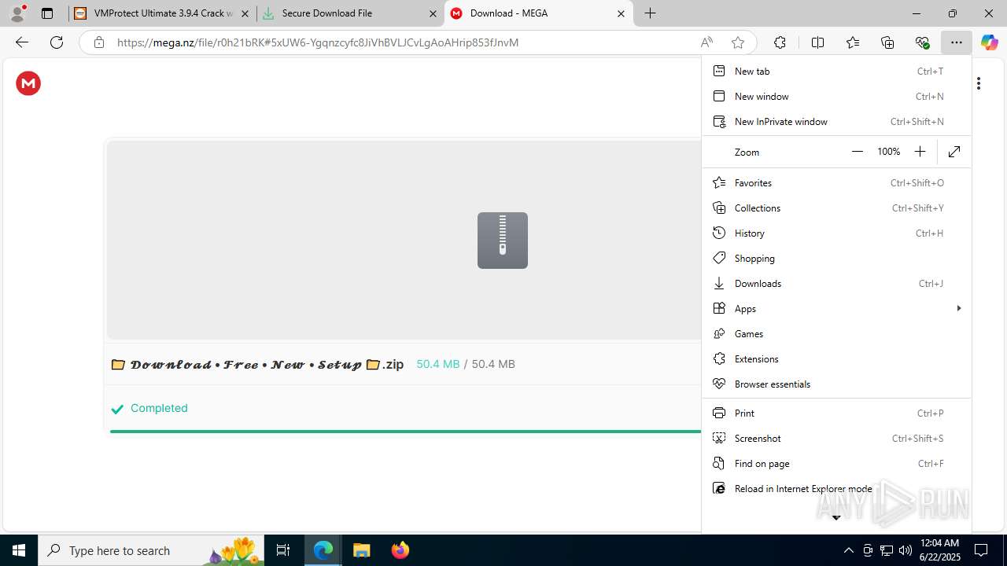Open volume control in system tray
The height and width of the screenshot is (566, 1007).
(x=906, y=550)
